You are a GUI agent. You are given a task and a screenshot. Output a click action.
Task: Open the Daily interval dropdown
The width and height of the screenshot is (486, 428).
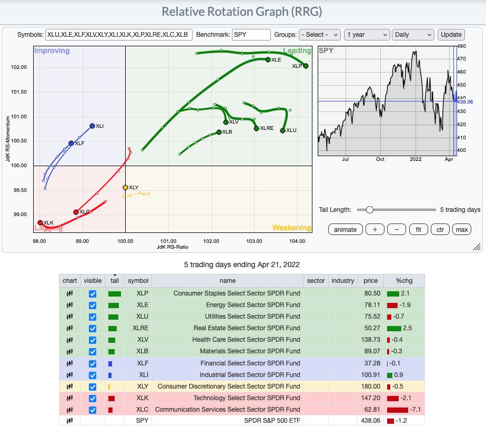(412, 35)
